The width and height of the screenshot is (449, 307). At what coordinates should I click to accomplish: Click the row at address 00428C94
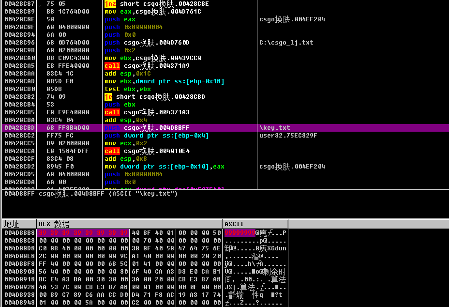click(x=225, y=35)
